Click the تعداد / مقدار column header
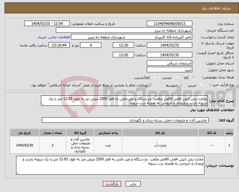The height and width of the screenshot is (192, 239). click(52, 133)
